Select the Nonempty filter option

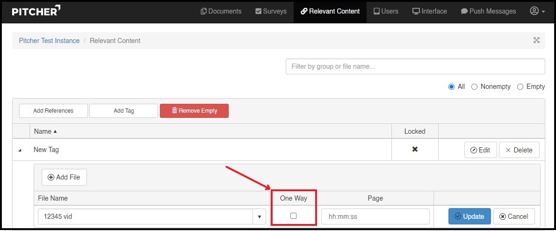pyautogui.click(x=474, y=87)
